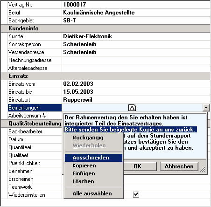Click 'Kaufmännische Angestellte' Beruf value
The height and width of the screenshot is (207, 211).
click(x=99, y=13)
